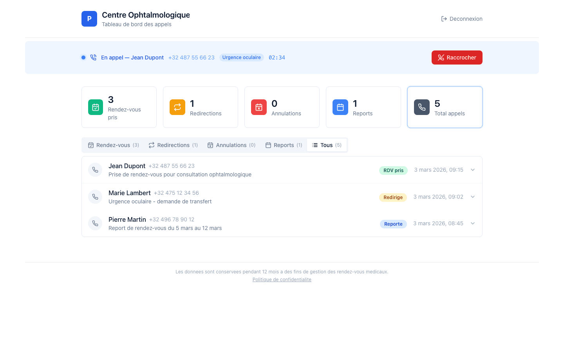This screenshot has width=564, height=352.
Task: Open the Politique de confidentialite link
Action: (x=282, y=279)
